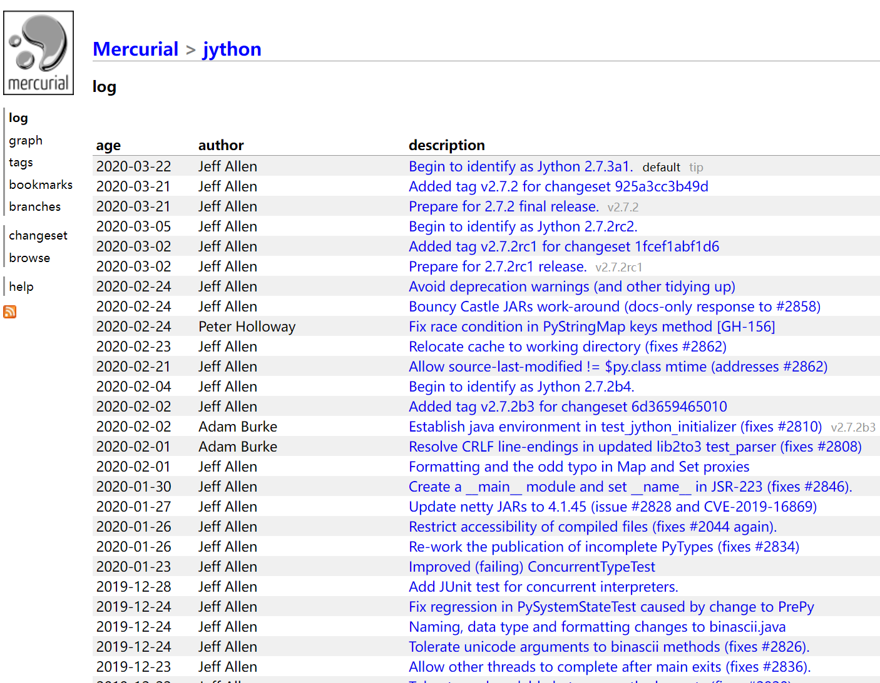
Task: Click the Mercurial logo
Action: (x=38, y=51)
